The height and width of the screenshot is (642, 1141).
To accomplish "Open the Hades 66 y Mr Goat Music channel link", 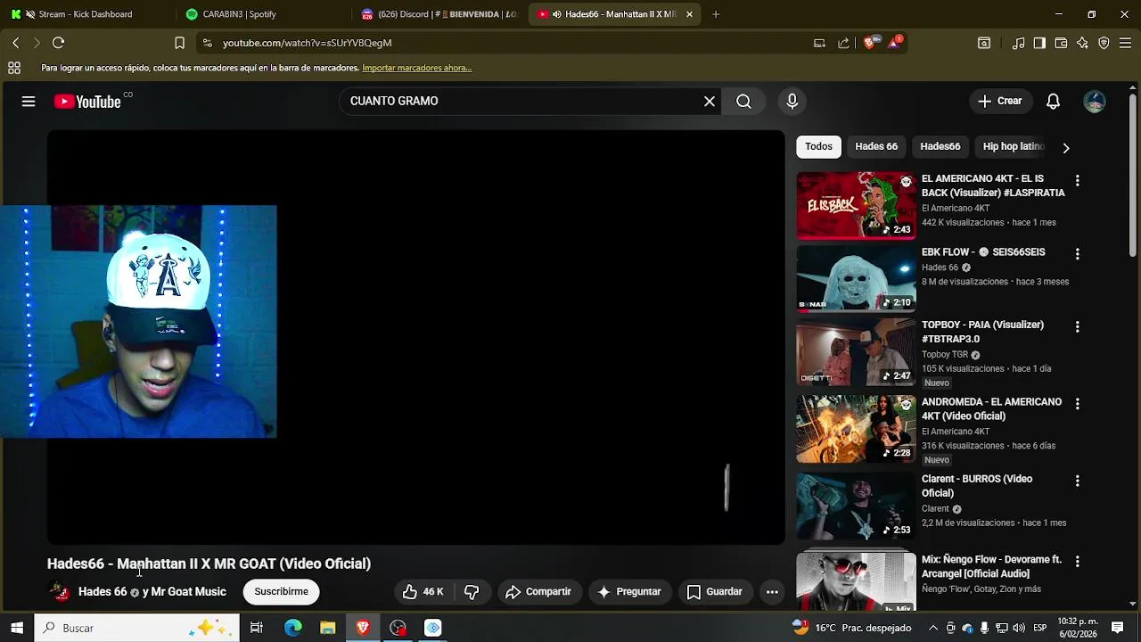I will (x=152, y=591).
